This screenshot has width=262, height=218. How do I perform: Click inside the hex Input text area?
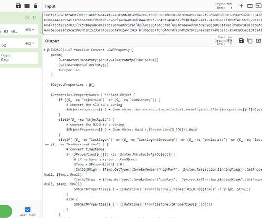coord(152,23)
